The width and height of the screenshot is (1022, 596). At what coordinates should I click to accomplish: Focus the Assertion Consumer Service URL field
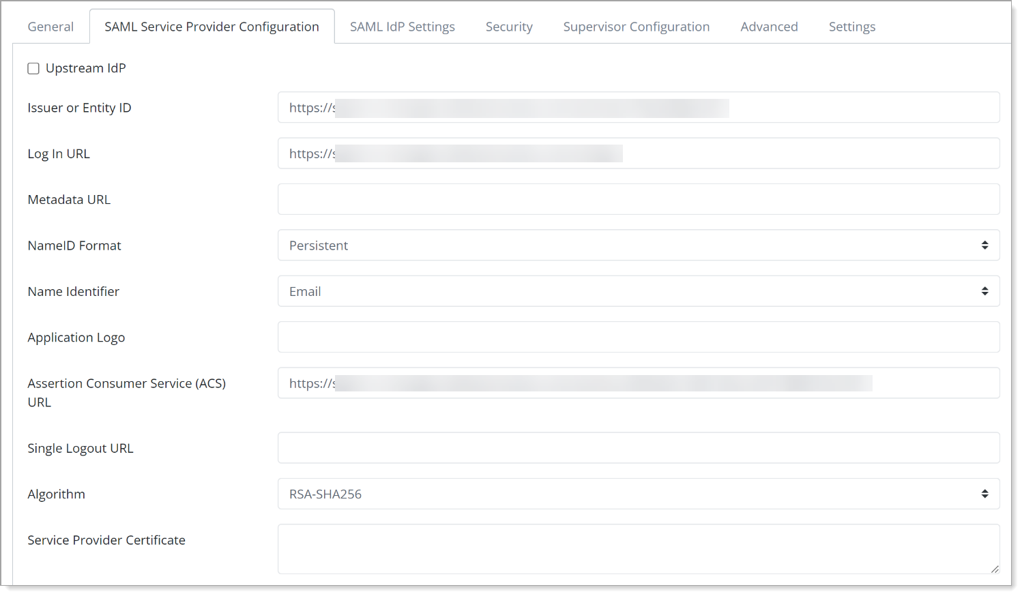tap(639, 383)
